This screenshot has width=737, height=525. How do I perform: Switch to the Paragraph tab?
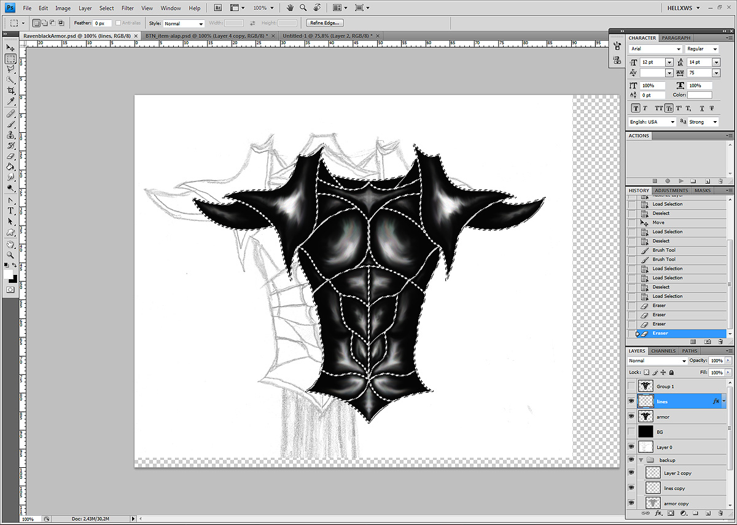coord(676,38)
